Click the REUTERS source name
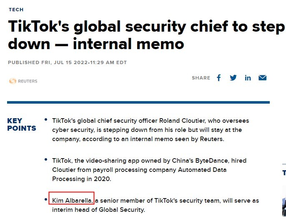 point(28,81)
